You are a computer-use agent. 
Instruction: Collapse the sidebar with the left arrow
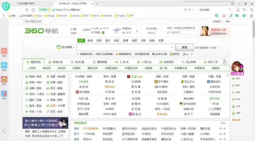pos(4,131)
